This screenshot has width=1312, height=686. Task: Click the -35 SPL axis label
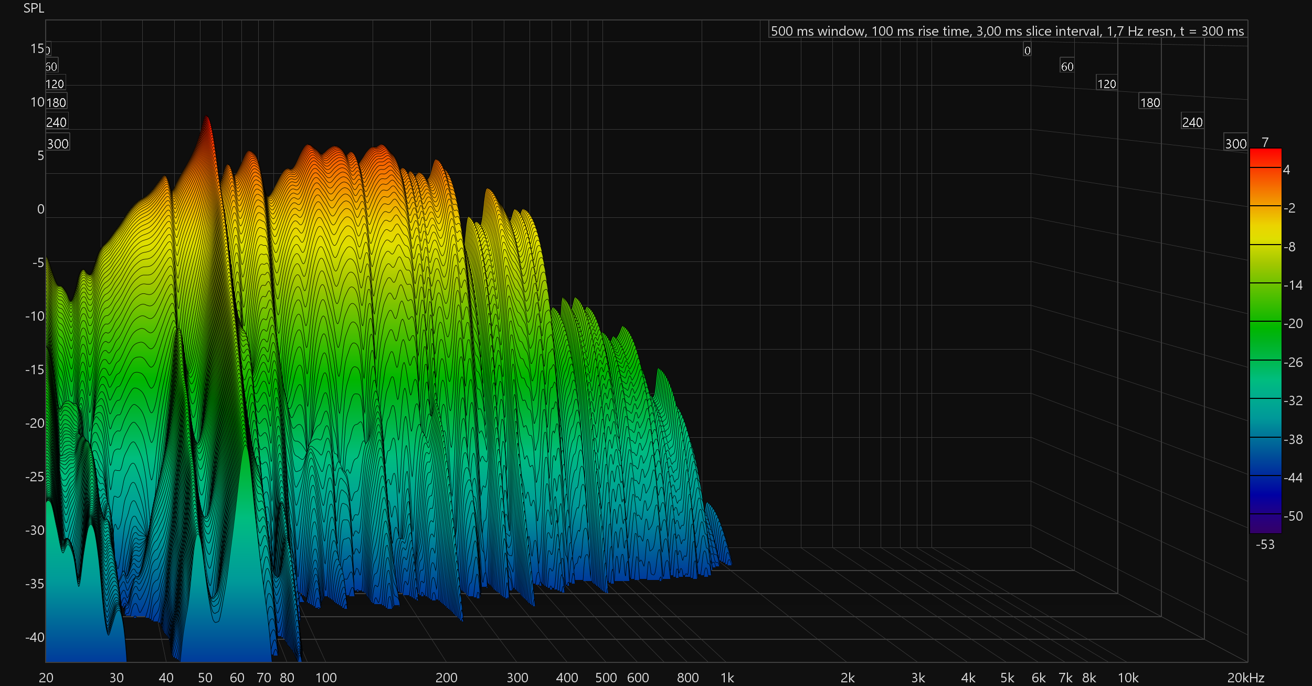[x=35, y=584]
